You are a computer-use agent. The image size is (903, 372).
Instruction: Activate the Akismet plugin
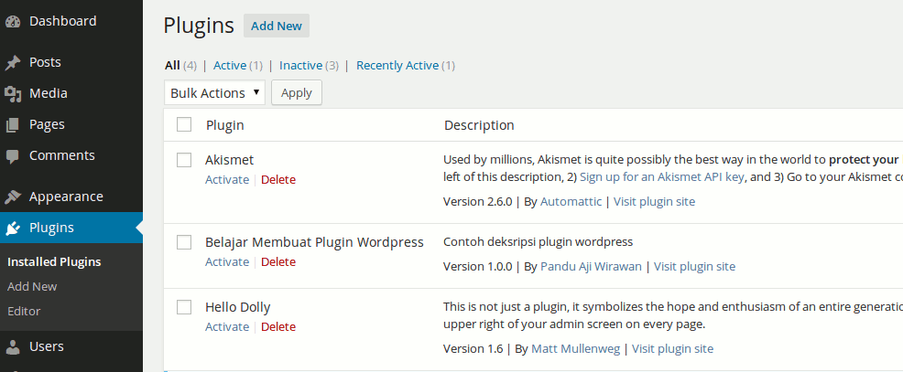coord(227,179)
